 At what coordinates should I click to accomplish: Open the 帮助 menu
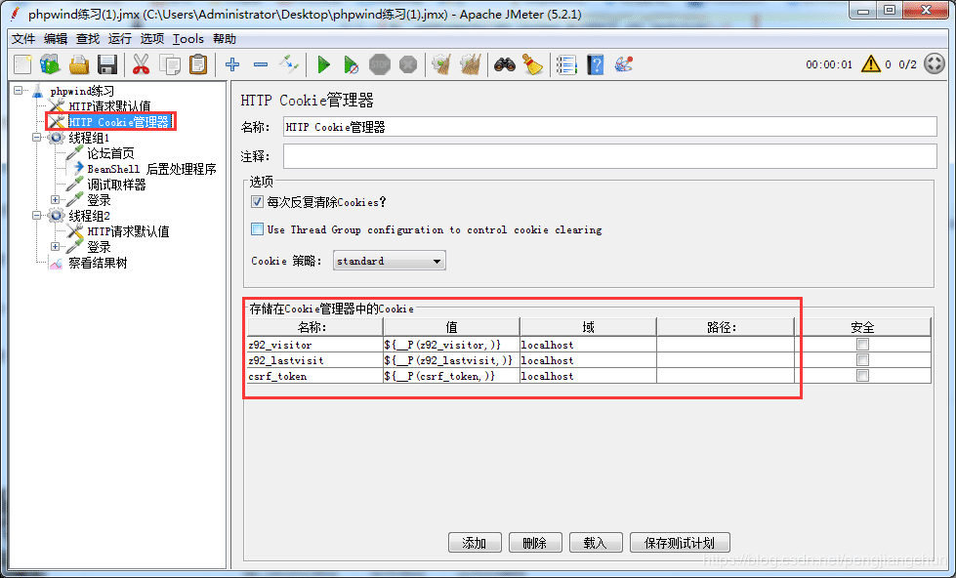[225, 39]
